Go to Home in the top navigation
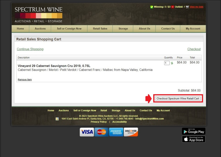This screenshot has height=157, width=221. coord(20,28)
